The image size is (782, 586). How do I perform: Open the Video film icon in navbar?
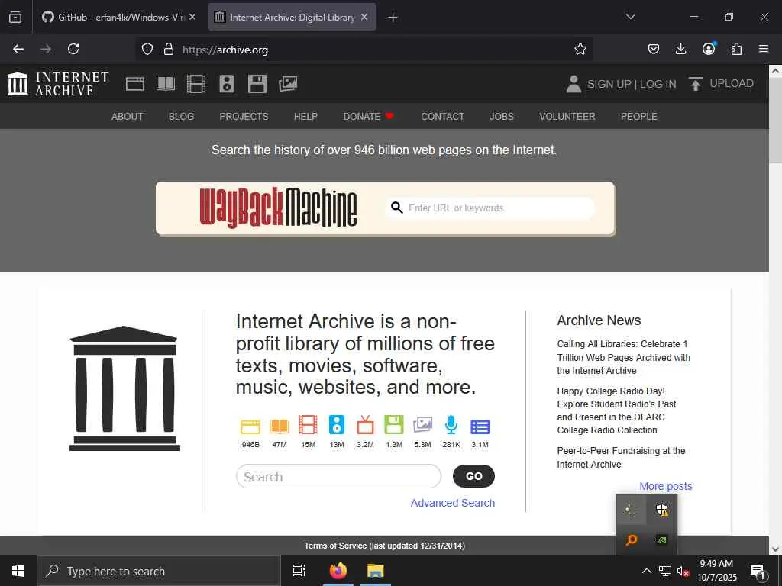[x=196, y=84]
